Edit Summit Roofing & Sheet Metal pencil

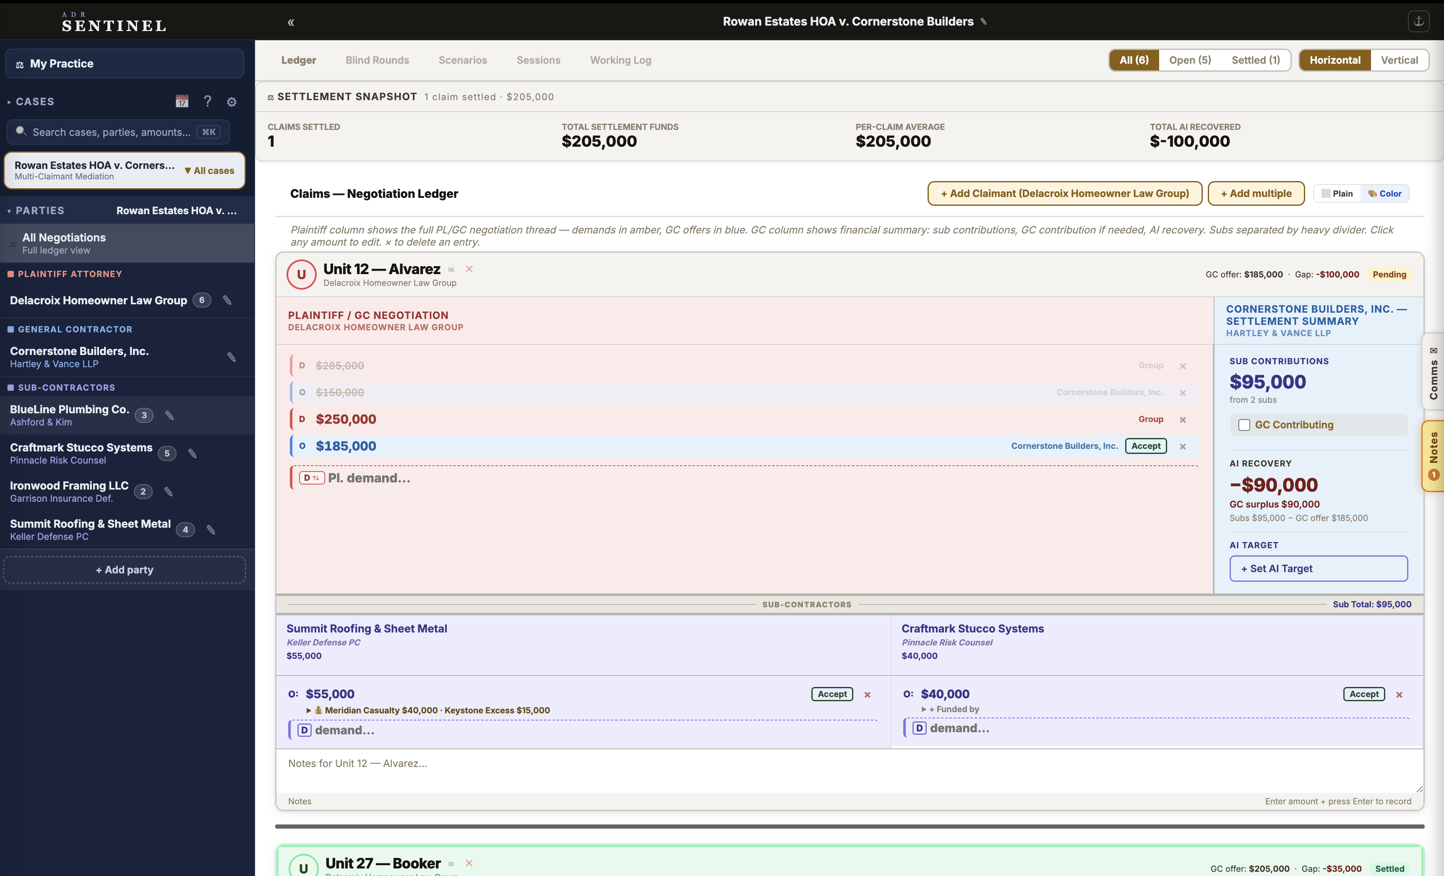tap(211, 530)
